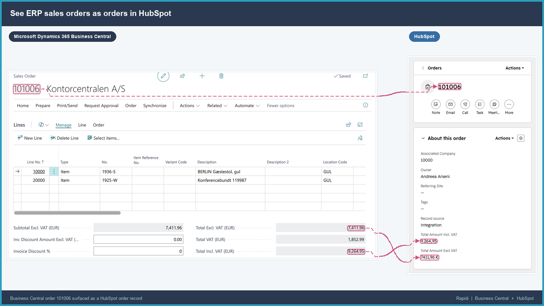
Task: Sort by the Line No. column header
Action: coord(35,162)
